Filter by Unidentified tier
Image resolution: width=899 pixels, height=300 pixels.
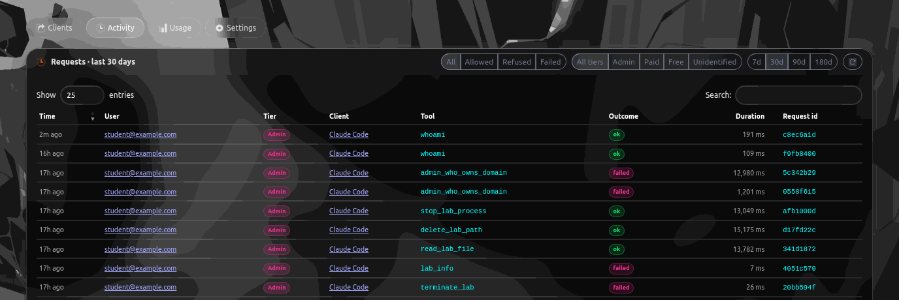coord(715,62)
